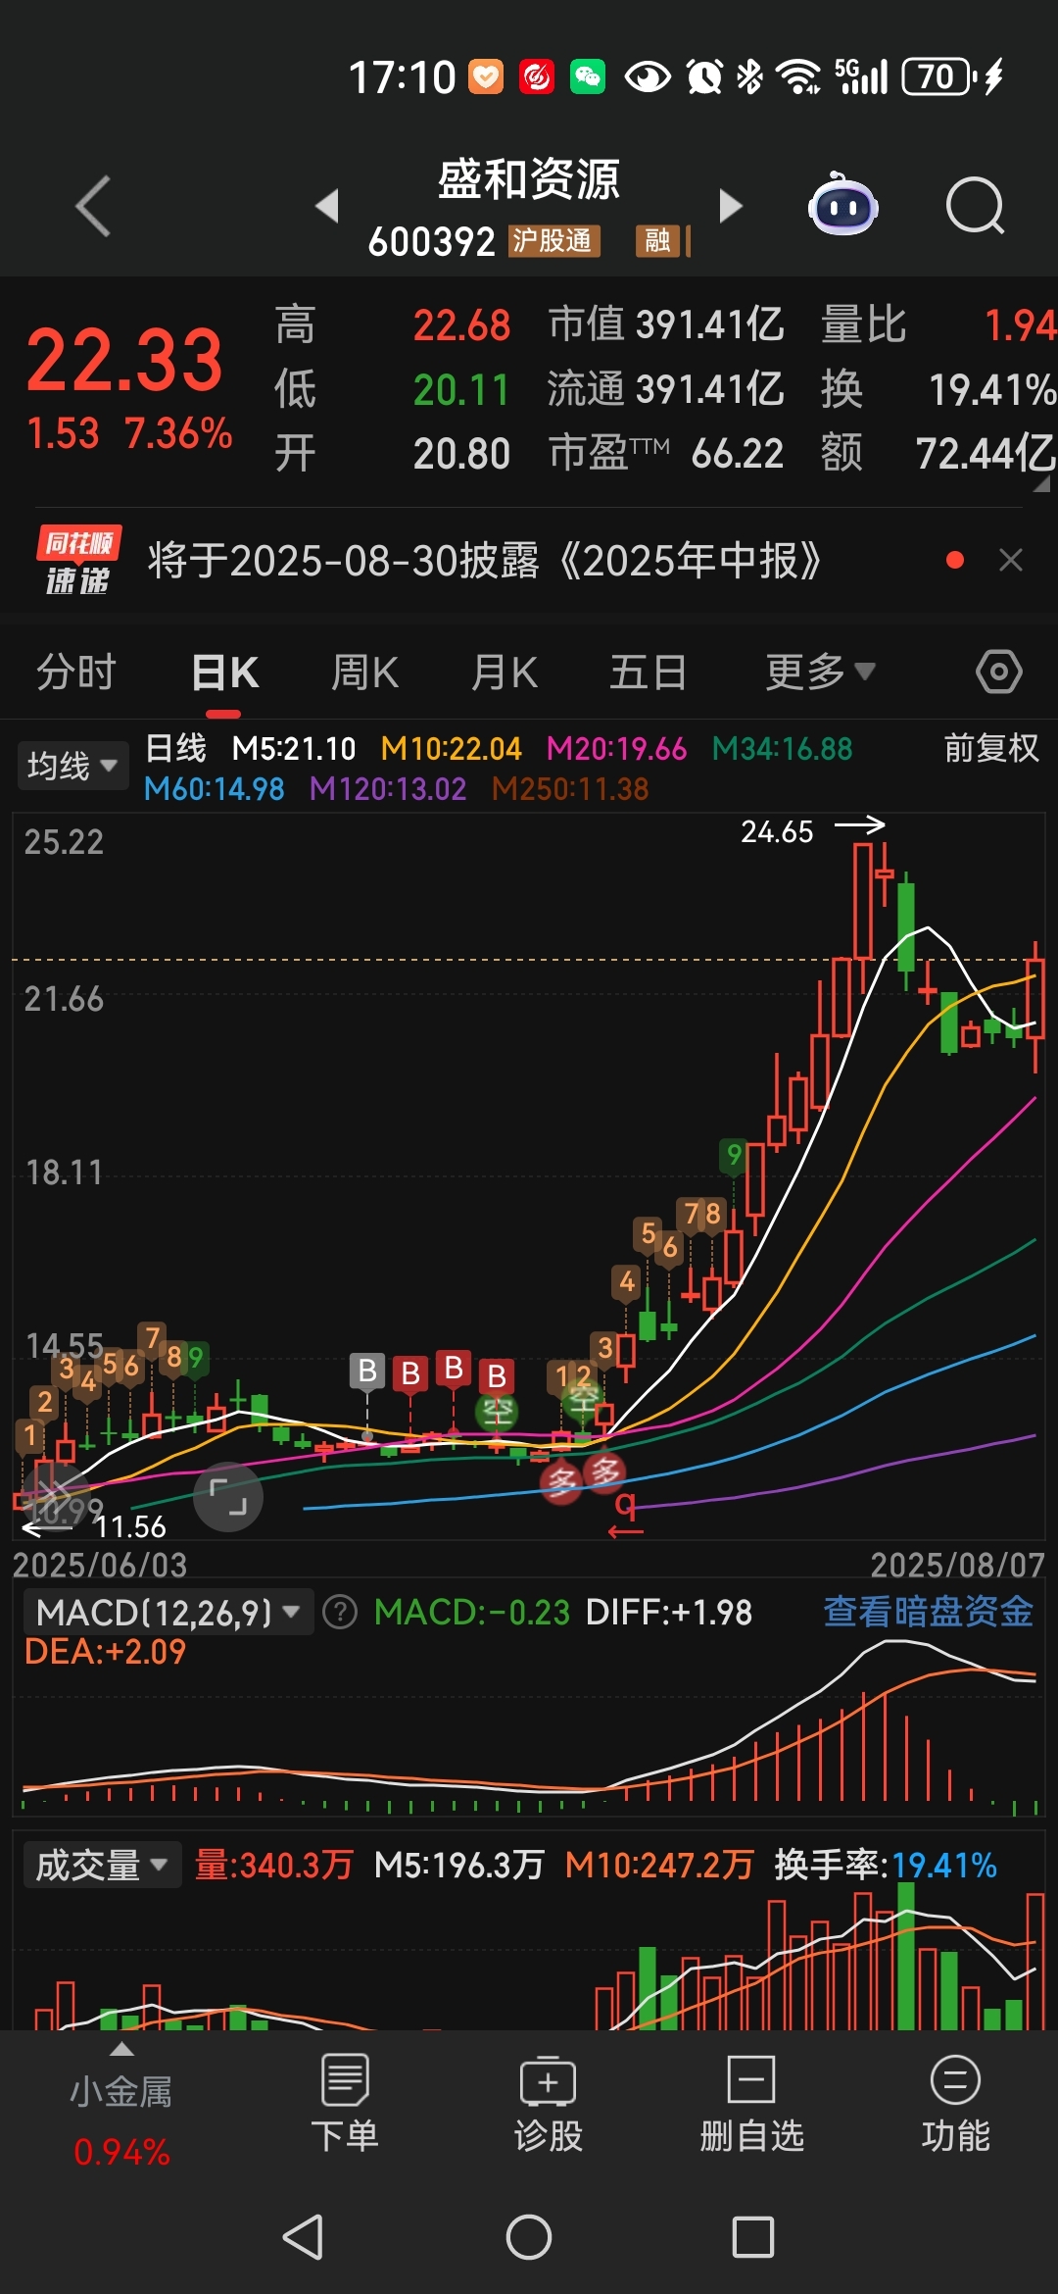Close the 同花顺速递 news banner

pyautogui.click(x=1010, y=560)
